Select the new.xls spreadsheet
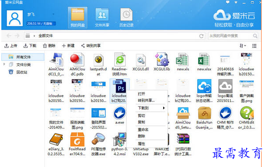 (183, 62)
